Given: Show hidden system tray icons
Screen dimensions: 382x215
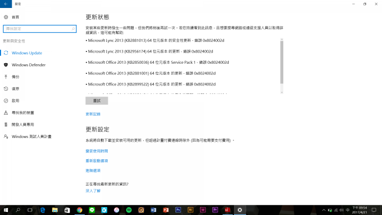Looking at the screenshot, I should (x=324, y=210).
